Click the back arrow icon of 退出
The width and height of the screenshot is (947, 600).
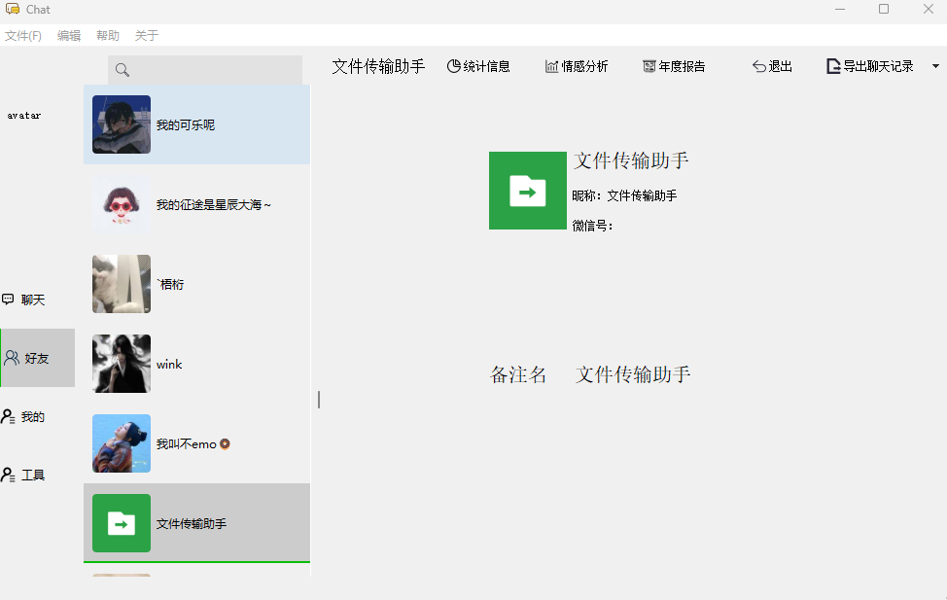point(759,66)
